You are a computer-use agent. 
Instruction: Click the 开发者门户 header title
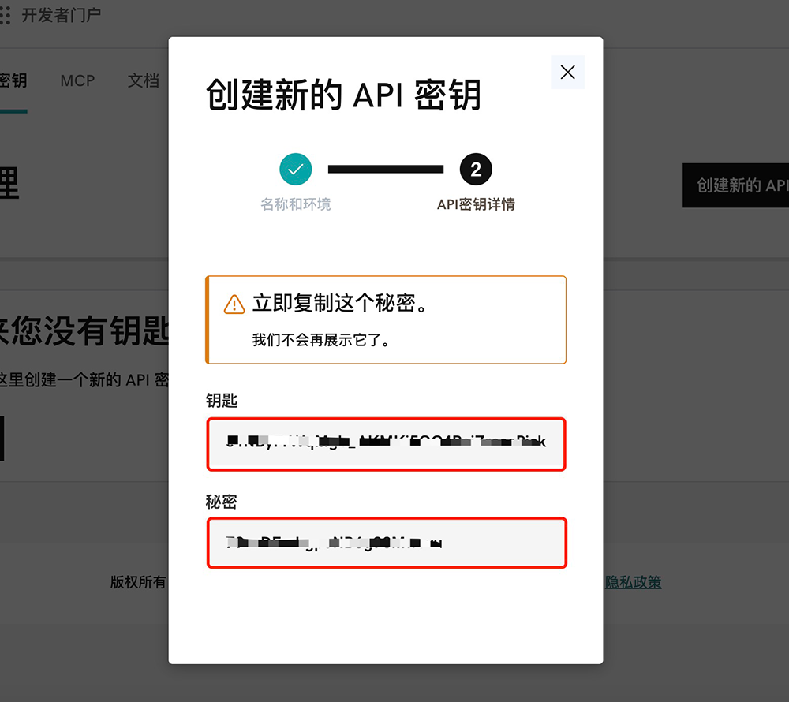pyautogui.click(x=61, y=15)
